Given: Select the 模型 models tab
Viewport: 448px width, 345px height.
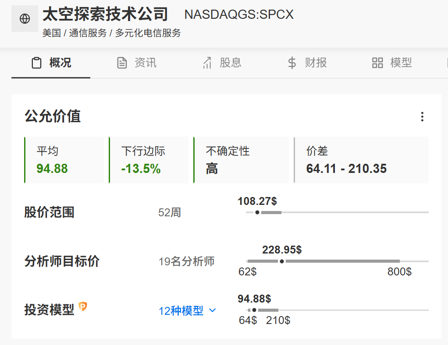Looking at the screenshot, I should coord(392,63).
